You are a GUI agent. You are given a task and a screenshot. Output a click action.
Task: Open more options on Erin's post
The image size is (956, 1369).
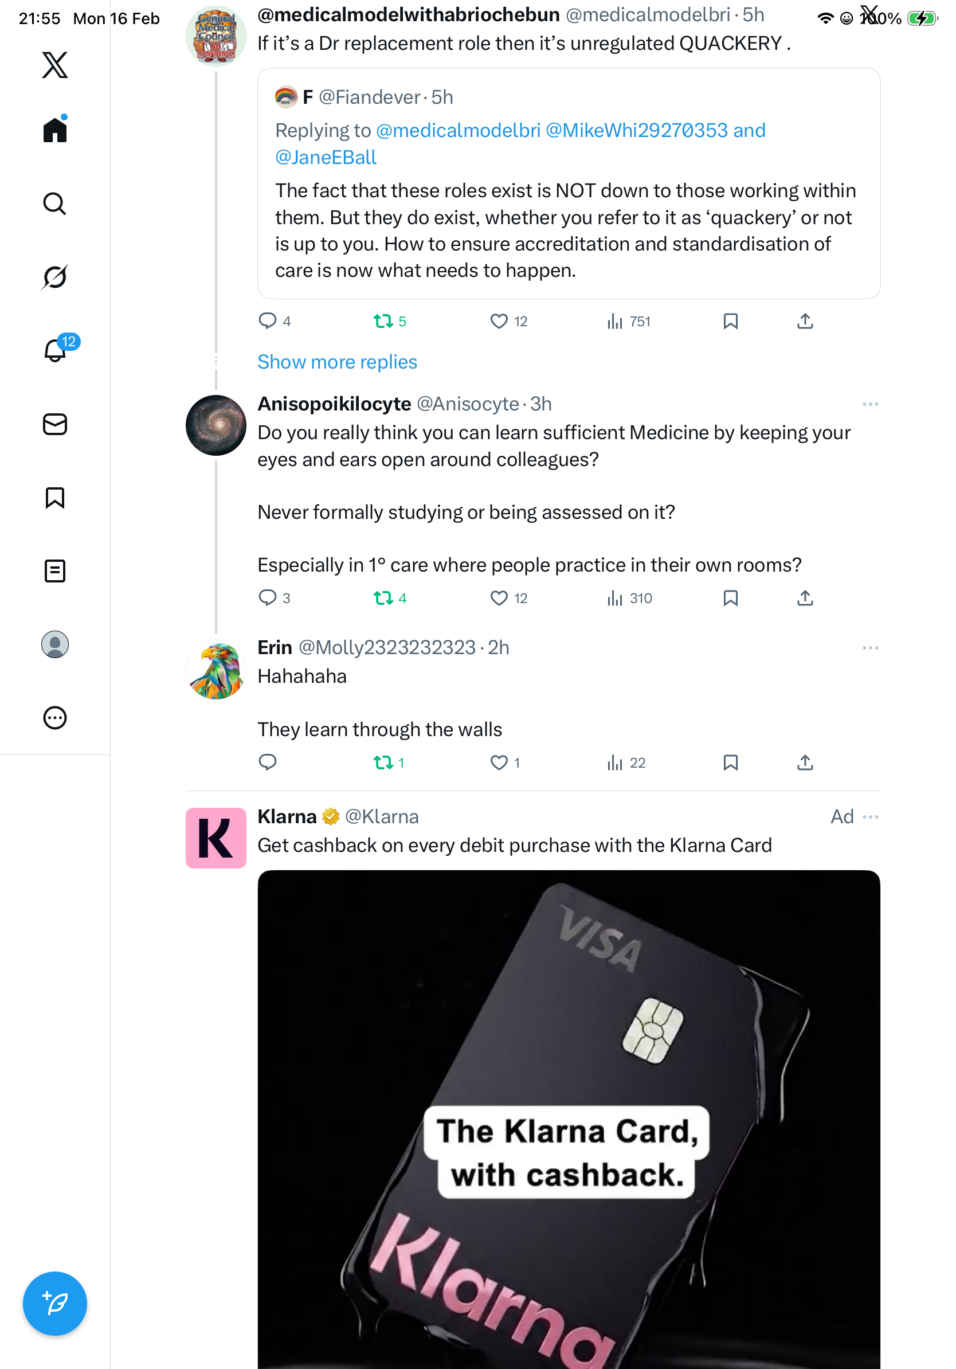pyautogui.click(x=869, y=648)
